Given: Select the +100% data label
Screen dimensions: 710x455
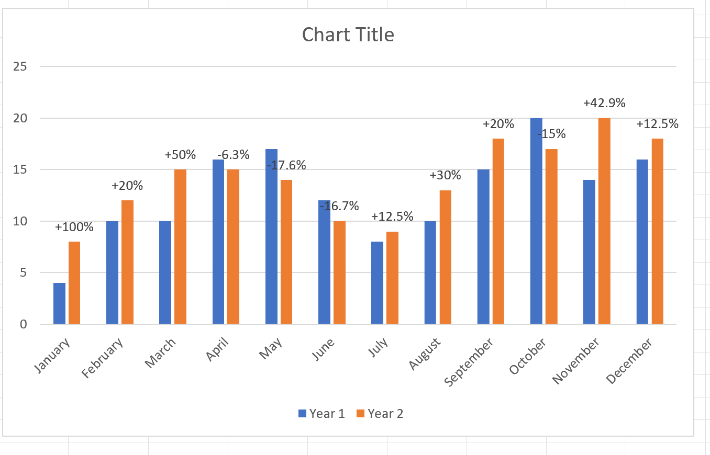Looking at the screenshot, I should click(74, 227).
